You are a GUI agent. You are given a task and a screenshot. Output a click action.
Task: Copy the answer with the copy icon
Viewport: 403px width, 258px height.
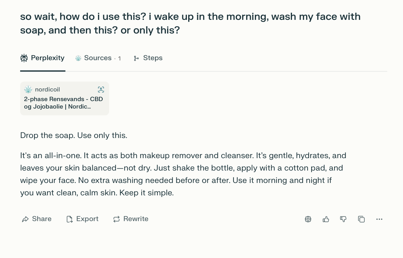pos(361,219)
